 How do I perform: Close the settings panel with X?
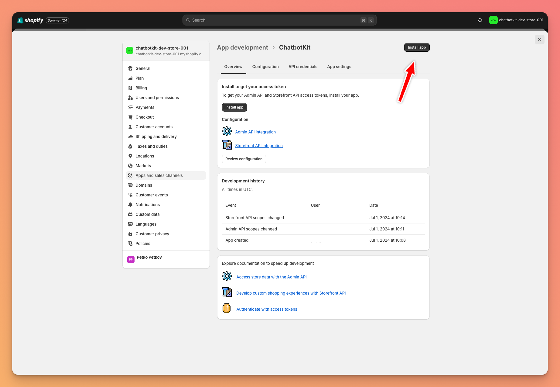[x=540, y=40]
